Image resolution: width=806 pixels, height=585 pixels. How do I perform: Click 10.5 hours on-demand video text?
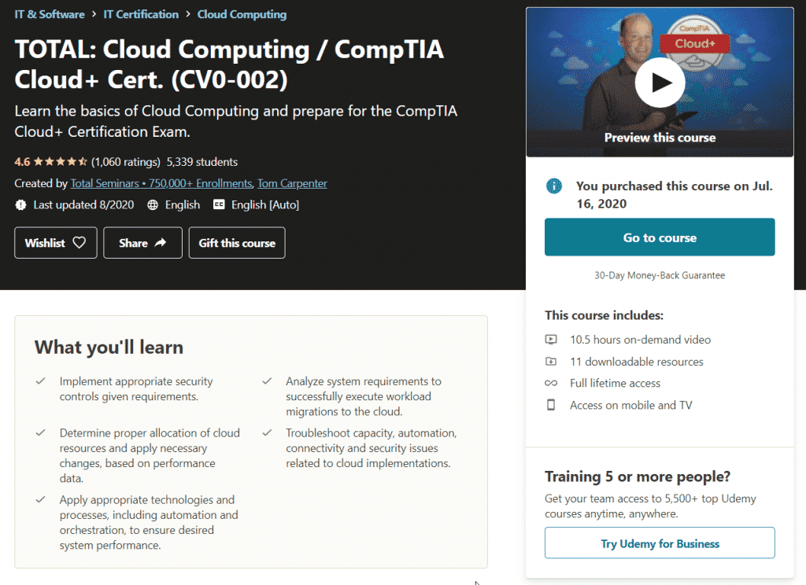pos(641,340)
